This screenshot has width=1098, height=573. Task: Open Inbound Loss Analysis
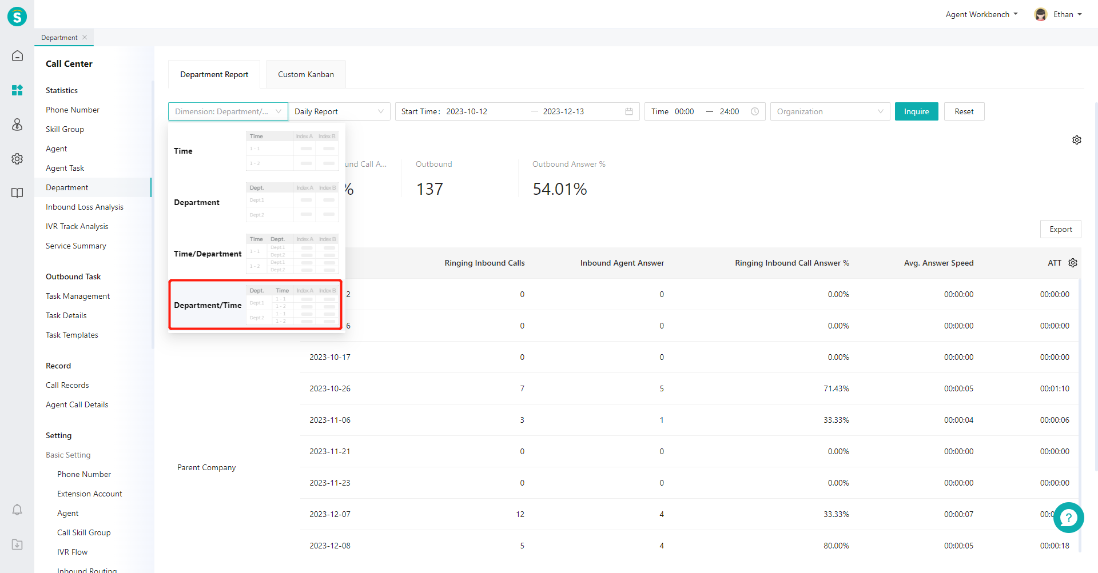[x=85, y=207]
